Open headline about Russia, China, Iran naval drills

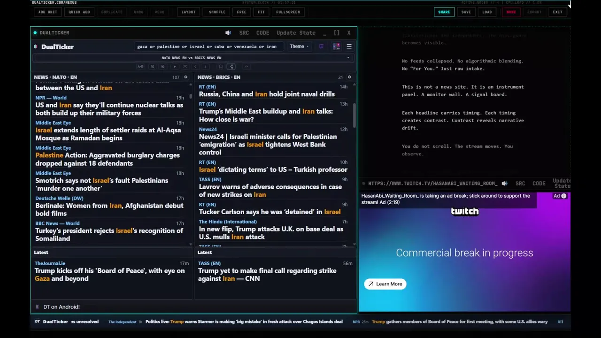coord(266,94)
